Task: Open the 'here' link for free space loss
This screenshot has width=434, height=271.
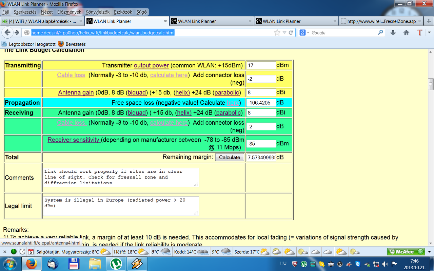Action: pos(233,103)
